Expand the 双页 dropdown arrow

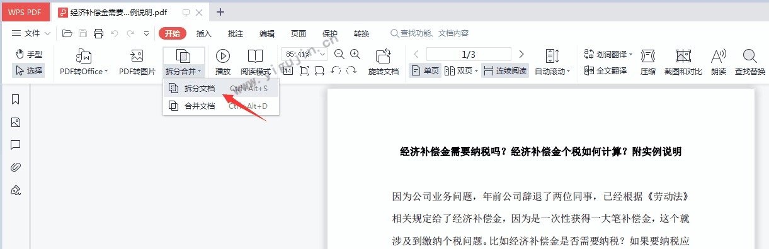pos(476,71)
